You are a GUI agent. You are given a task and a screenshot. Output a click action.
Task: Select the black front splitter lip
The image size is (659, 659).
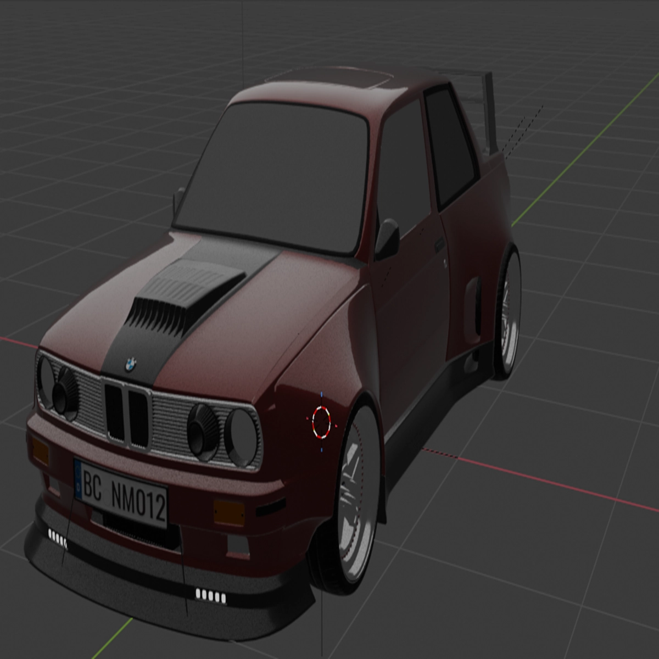(x=165, y=577)
